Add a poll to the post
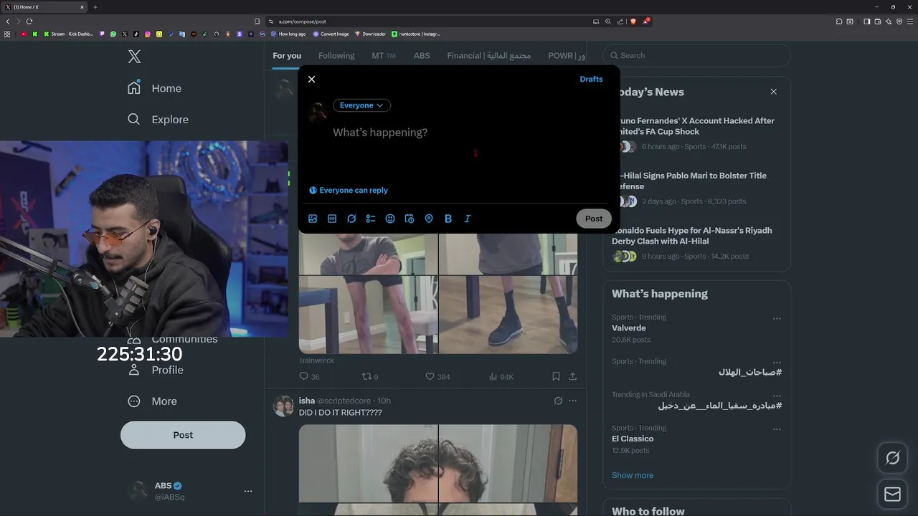 click(371, 219)
